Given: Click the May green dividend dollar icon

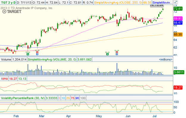Looking at the screenshot, I should click(107, 54).
